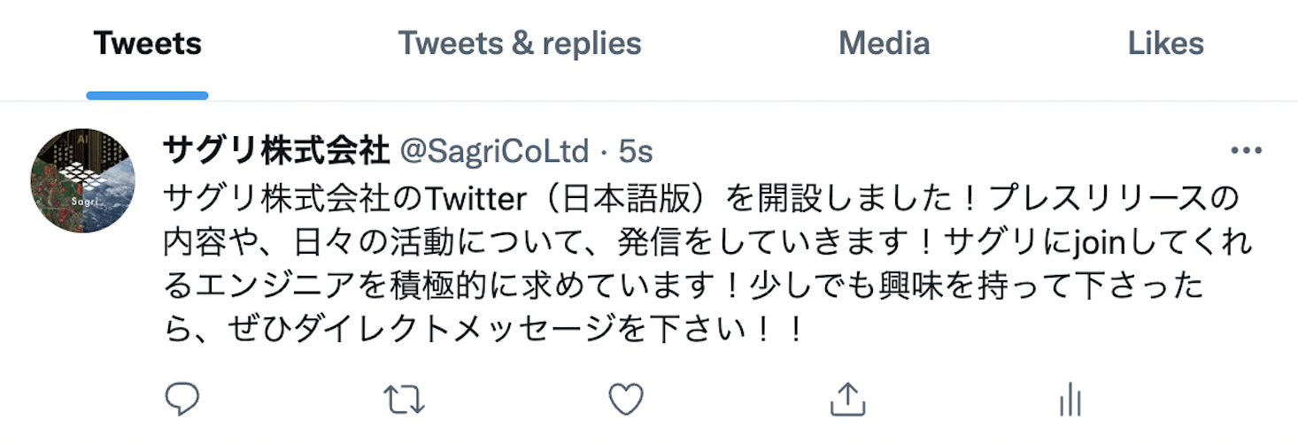Viewport: 1298px width, 442px height.
Task: Click the 5s tweet timestamp
Action: pyautogui.click(x=636, y=152)
